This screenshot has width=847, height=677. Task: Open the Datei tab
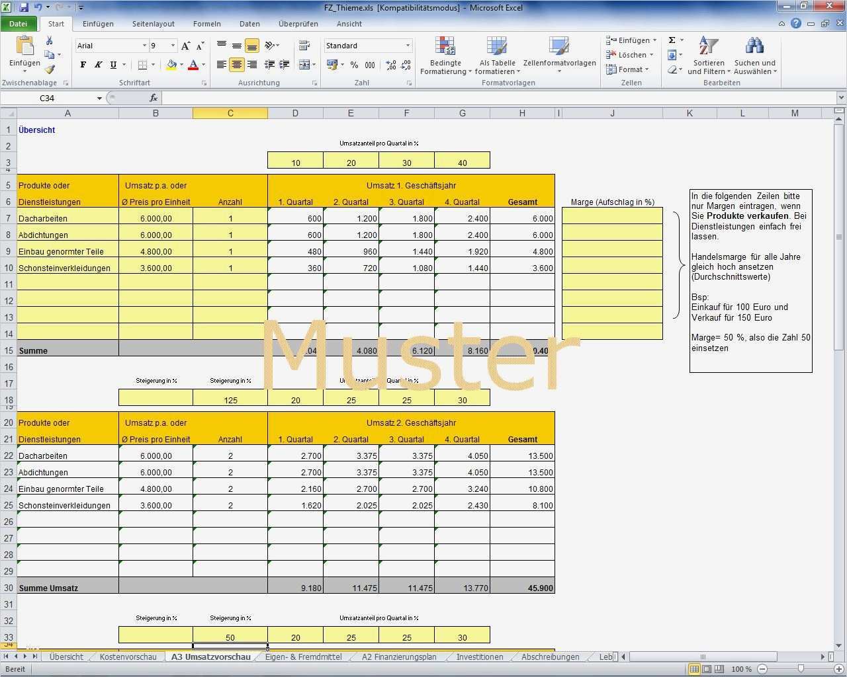19,23
